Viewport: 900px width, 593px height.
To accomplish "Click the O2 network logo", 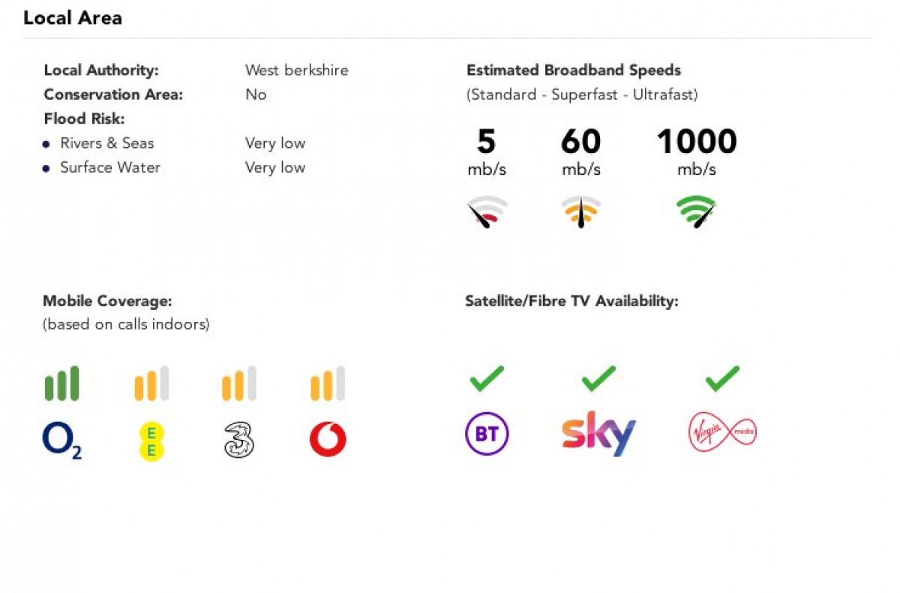I will coord(61,440).
